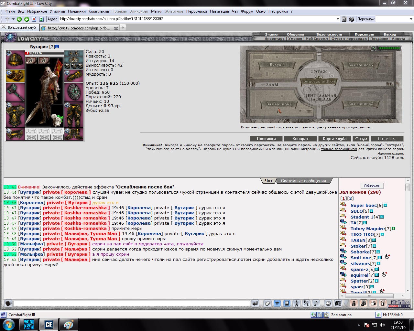
Task: Expand the address bar history dropdown
Action: click(x=338, y=19)
